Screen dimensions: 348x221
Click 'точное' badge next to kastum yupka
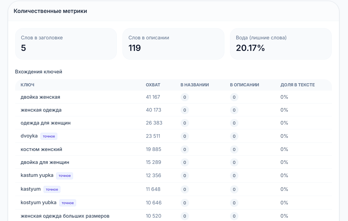click(65, 176)
